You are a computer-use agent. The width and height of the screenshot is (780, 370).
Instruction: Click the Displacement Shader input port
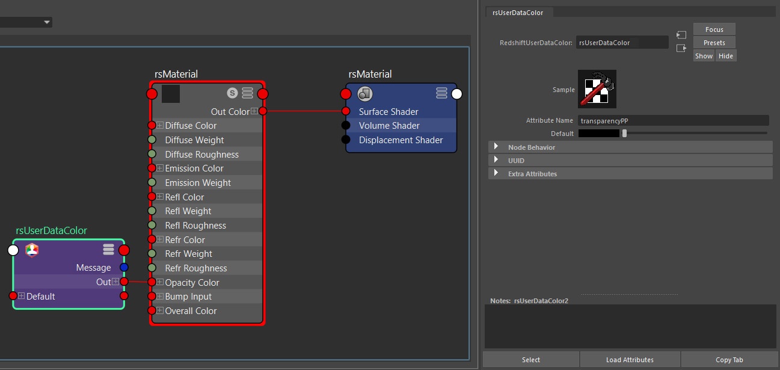click(x=346, y=140)
